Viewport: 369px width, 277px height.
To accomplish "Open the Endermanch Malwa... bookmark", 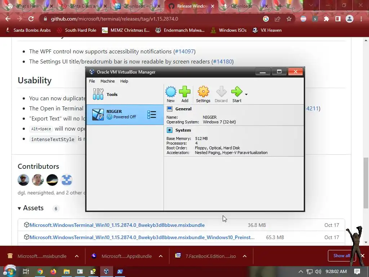I will [x=180, y=30].
